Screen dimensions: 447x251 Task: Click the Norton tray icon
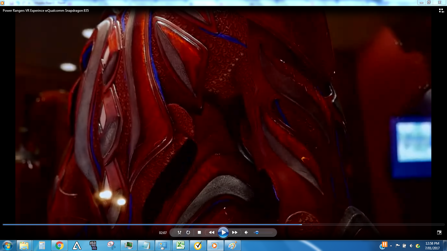click(418, 246)
